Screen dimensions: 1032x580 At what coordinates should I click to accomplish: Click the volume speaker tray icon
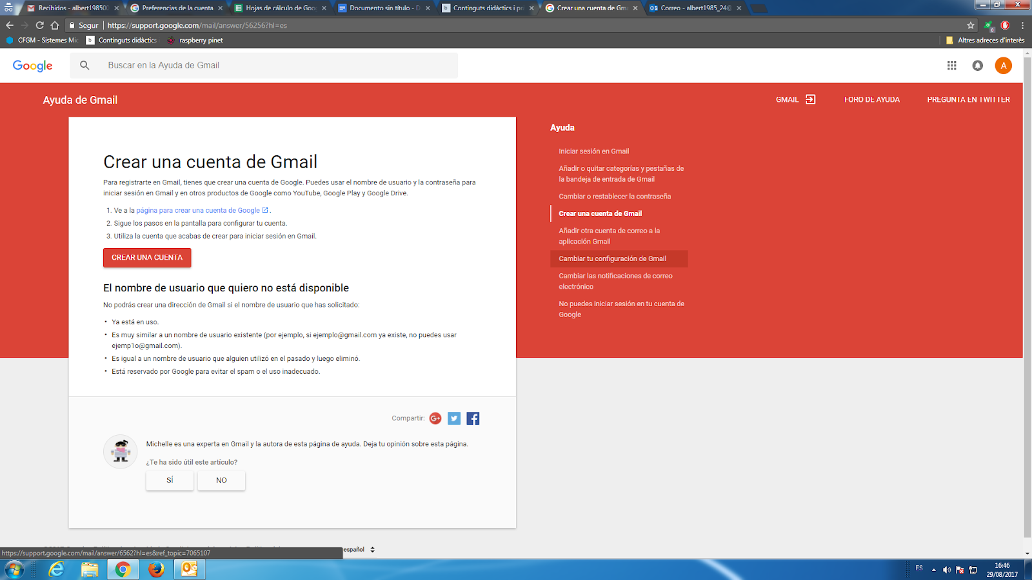click(946, 570)
